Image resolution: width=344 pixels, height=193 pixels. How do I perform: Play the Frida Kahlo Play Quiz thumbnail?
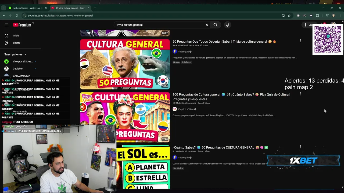coord(125,117)
